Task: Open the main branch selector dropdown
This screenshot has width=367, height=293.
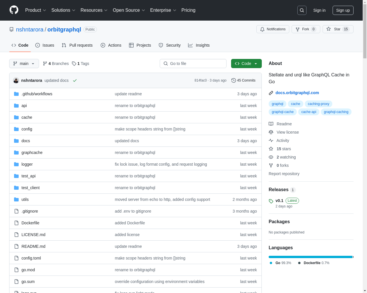Action: pyautogui.click(x=24, y=64)
